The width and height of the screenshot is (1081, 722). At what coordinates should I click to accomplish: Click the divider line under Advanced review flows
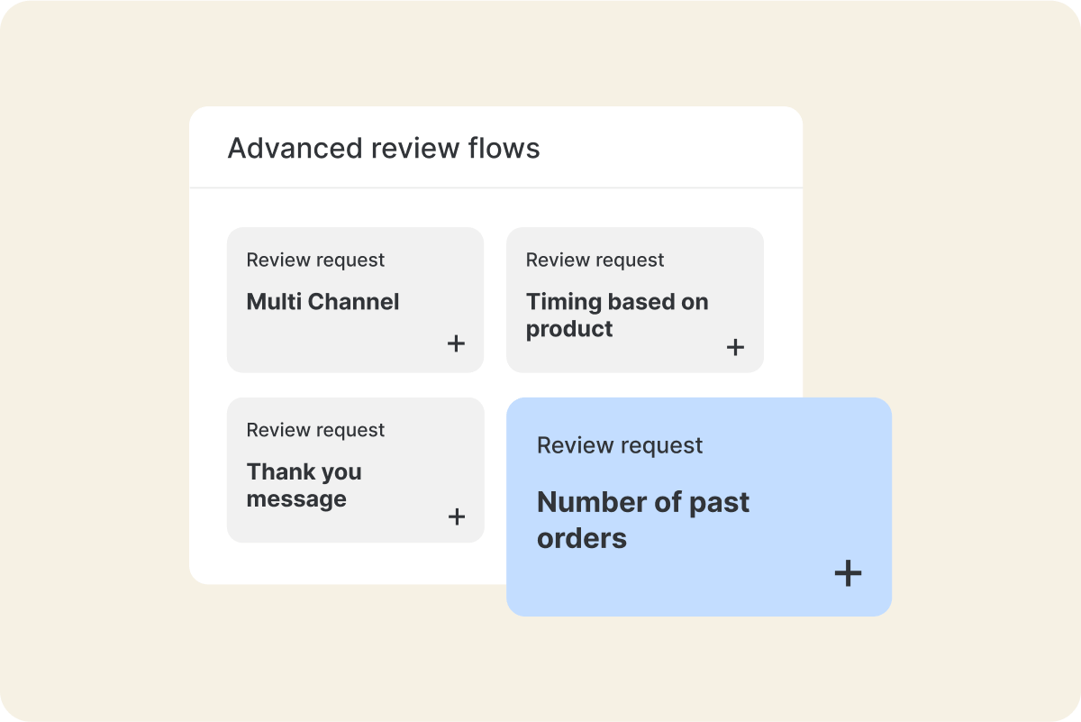pos(495,187)
